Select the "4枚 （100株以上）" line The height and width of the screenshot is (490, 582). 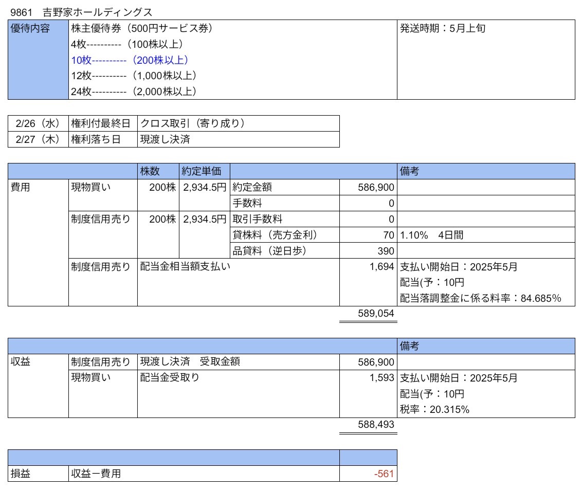[x=127, y=44]
